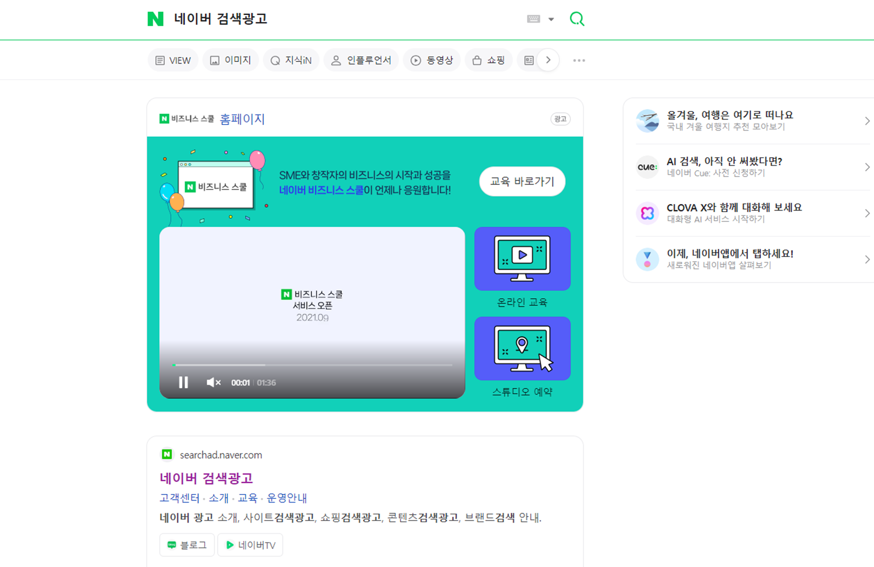The width and height of the screenshot is (874, 567).
Task: Seek on the video progress bar
Action: point(312,365)
